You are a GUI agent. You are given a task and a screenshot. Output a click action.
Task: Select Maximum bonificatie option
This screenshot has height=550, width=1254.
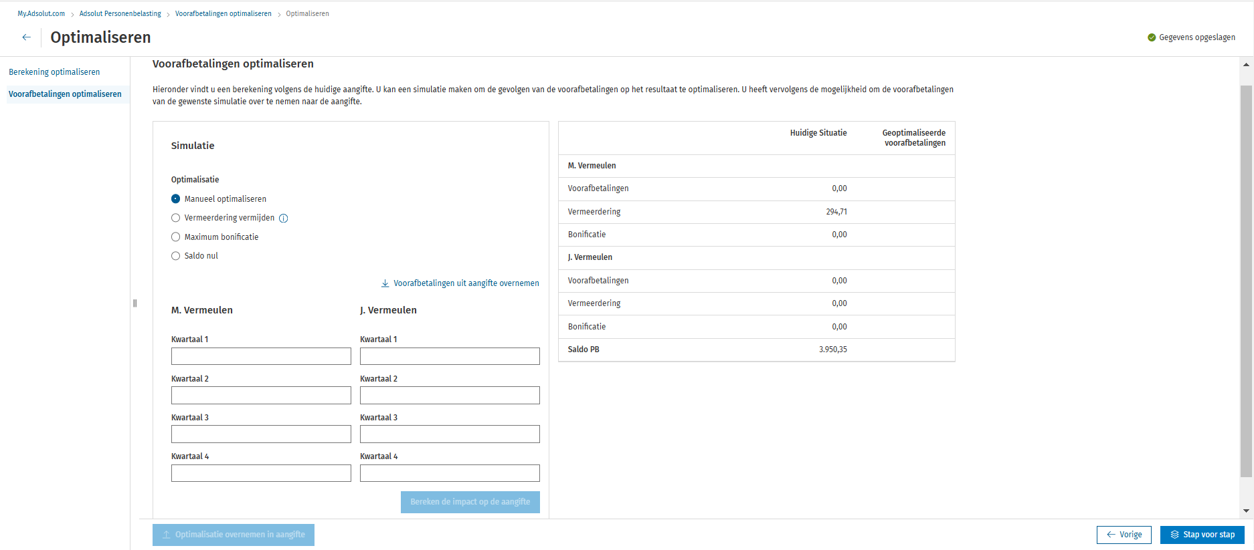(x=176, y=237)
